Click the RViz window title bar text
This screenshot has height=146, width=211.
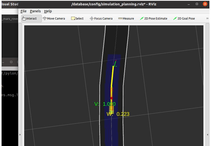(x=114, y=4)
